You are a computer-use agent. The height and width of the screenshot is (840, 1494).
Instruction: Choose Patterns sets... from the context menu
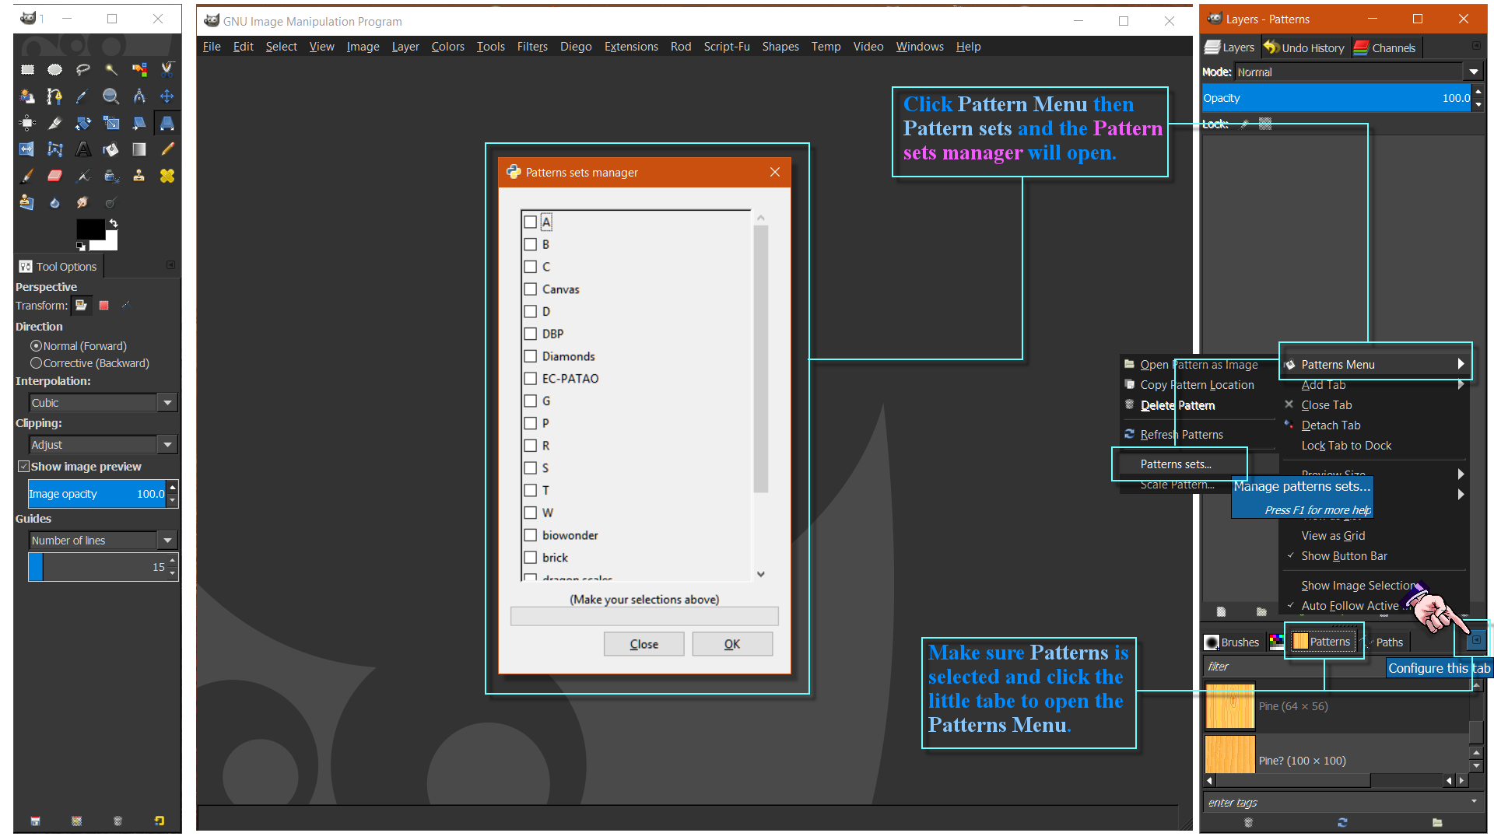click(1176, 464)
